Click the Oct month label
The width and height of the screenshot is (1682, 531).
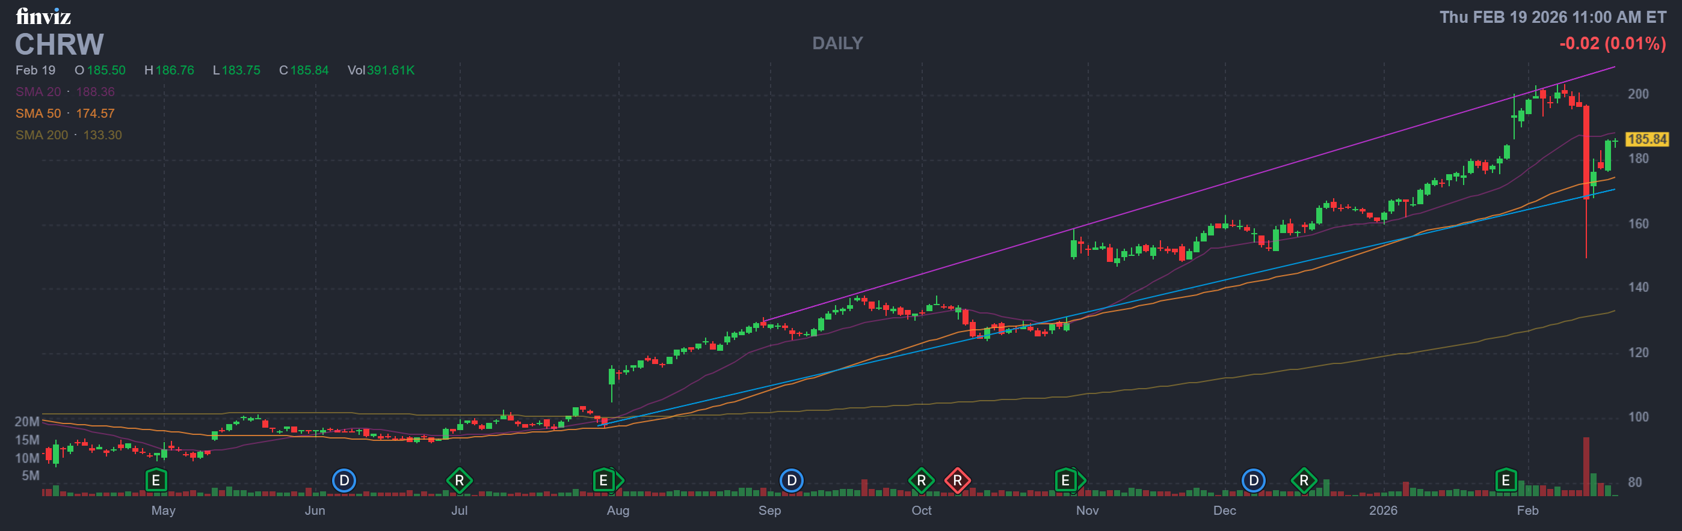pos(922,510)
